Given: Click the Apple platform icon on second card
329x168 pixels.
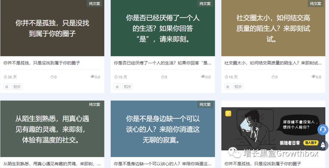Looking at the screenshot, I should [x=117, y=87].
